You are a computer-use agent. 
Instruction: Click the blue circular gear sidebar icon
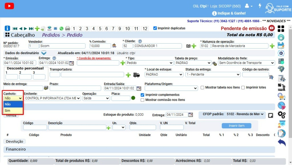click(281, 53)
